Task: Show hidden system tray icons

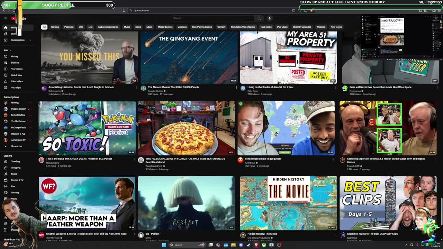Action: coord(407,245)
